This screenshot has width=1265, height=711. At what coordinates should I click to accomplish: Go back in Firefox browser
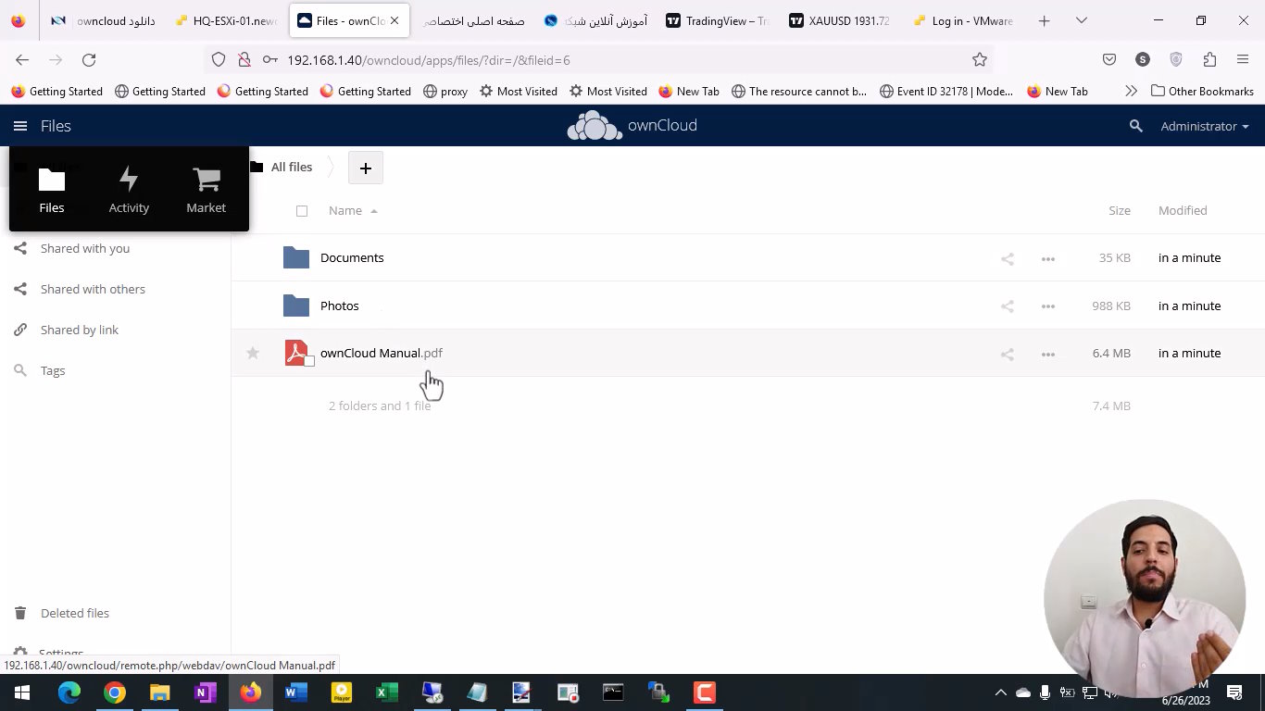(x=22, y=59)
